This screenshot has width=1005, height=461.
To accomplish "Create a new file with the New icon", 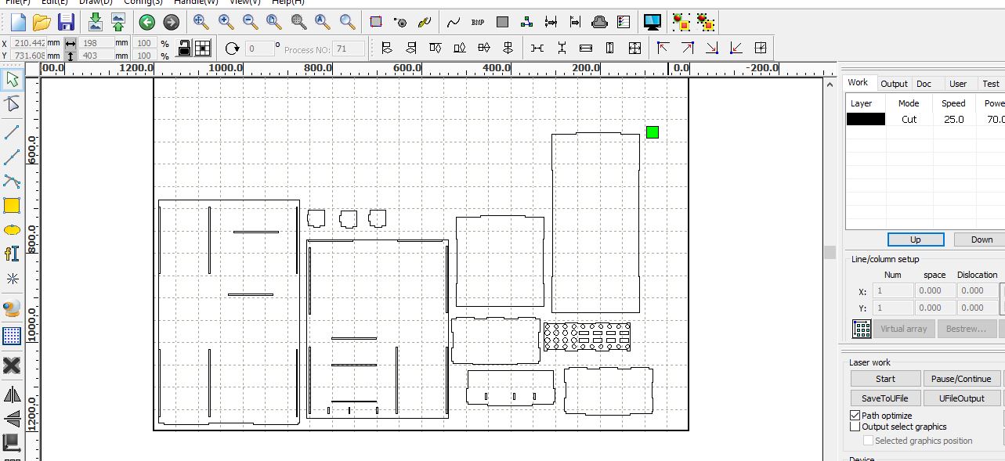I will 17,22.
